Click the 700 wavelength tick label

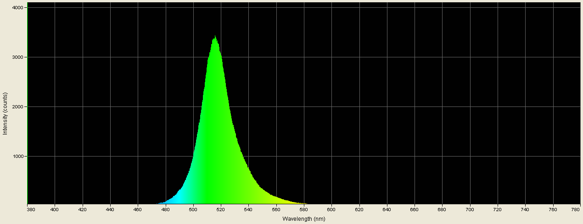click(470, 209)
